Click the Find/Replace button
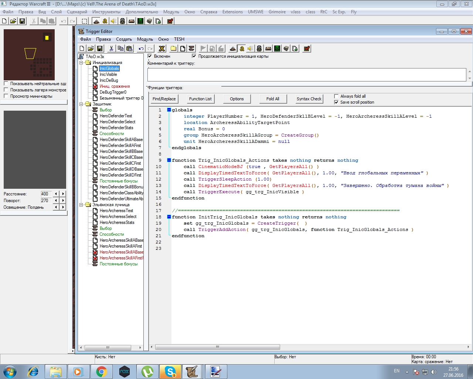 164,99
